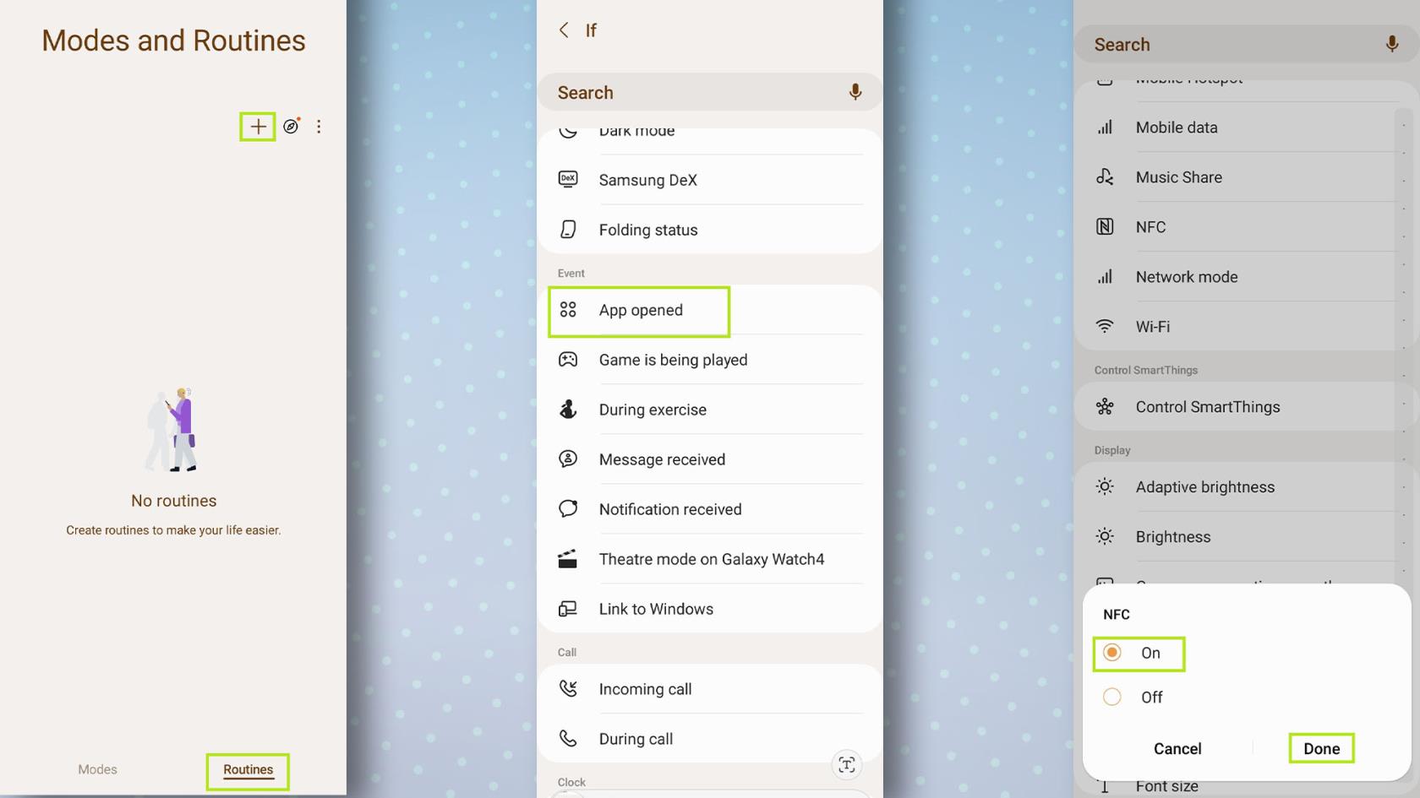
Task: Tap the During call label
Action: pos(636,739)
